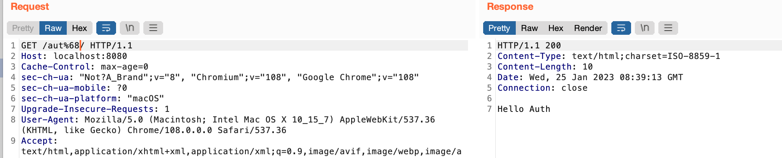
Task: Toggle word wrap icon in Response panel
Action: [x=621, y=28]
